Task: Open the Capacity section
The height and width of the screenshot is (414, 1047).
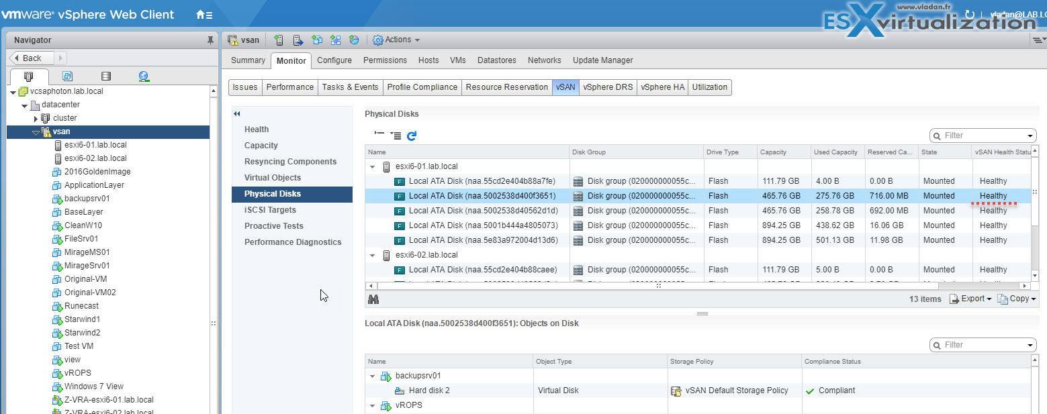Action: click(261, 146)
